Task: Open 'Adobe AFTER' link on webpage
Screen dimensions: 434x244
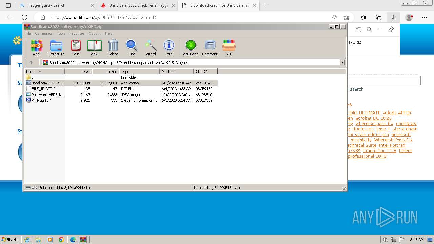Action: (397, 113)
